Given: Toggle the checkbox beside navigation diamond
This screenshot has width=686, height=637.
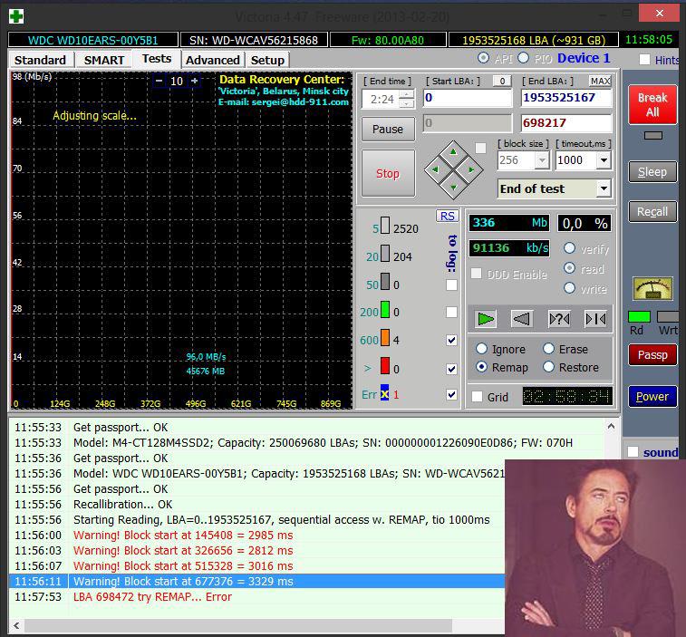Looking at the screenshot, I should coord(480,148).
